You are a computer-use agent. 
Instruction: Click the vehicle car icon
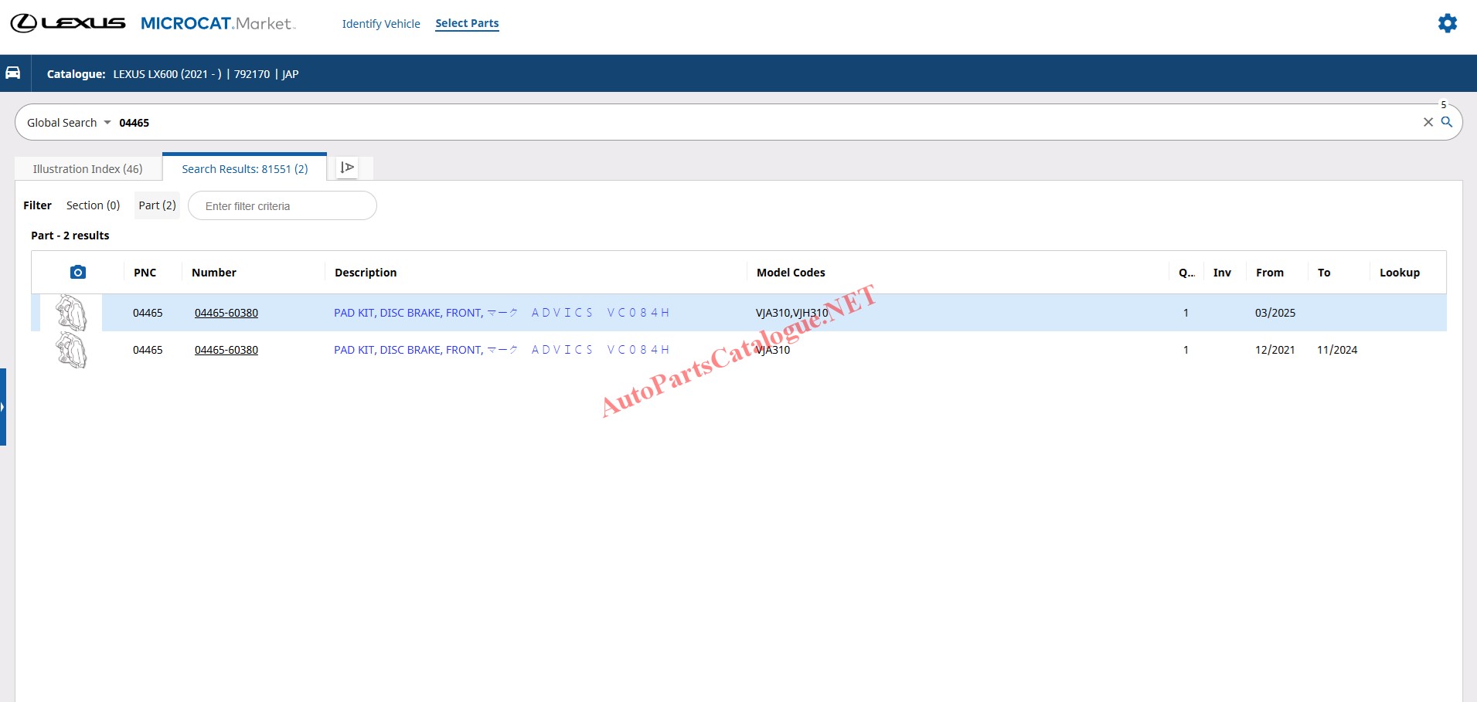click(13, 73)
